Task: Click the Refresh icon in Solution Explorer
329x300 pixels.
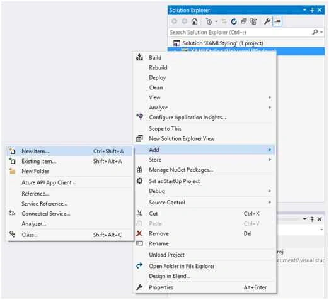Action: (x=234, y=21)
